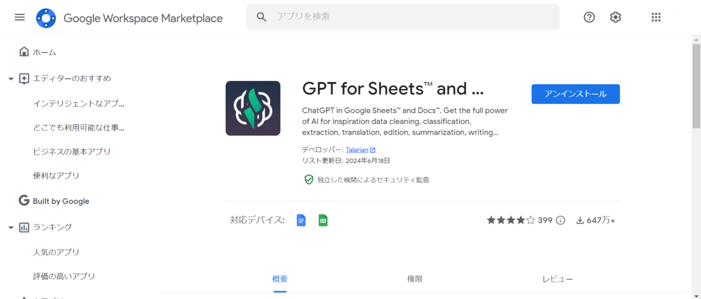Switch to the レビュー tab
This screenshot has width=701, height=299.
557,279
